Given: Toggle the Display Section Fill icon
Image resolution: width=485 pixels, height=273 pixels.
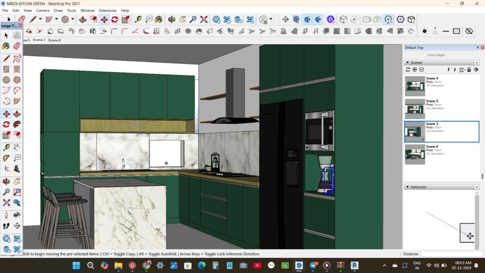Looking at the screenshot, I should point(318,19).
